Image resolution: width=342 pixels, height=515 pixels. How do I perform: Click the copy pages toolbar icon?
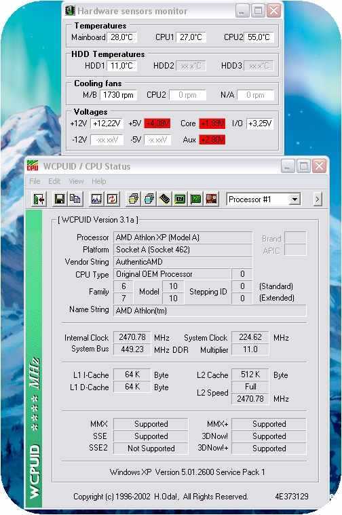pyautogui.click(x=75, y=199)
